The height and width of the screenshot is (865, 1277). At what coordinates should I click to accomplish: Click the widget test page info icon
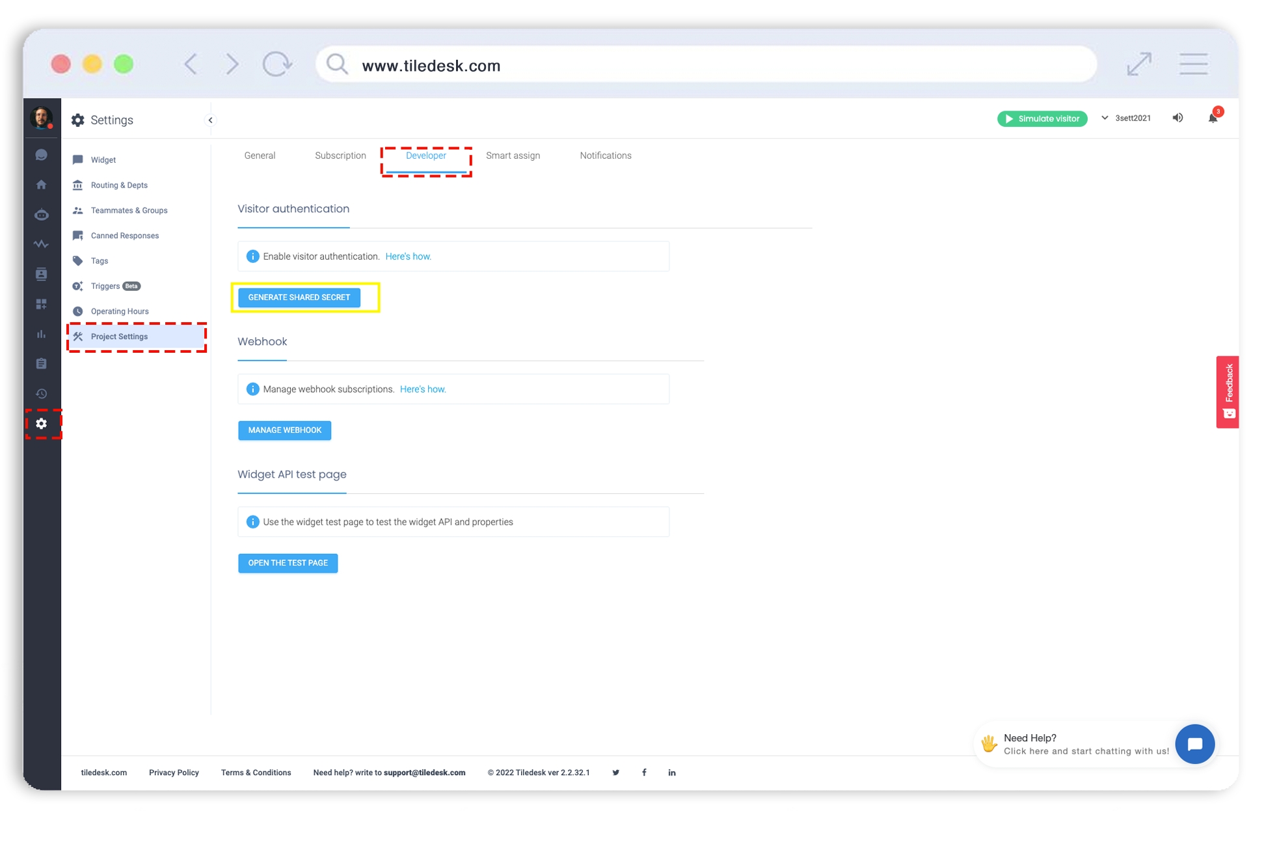(x=252, y=522)
